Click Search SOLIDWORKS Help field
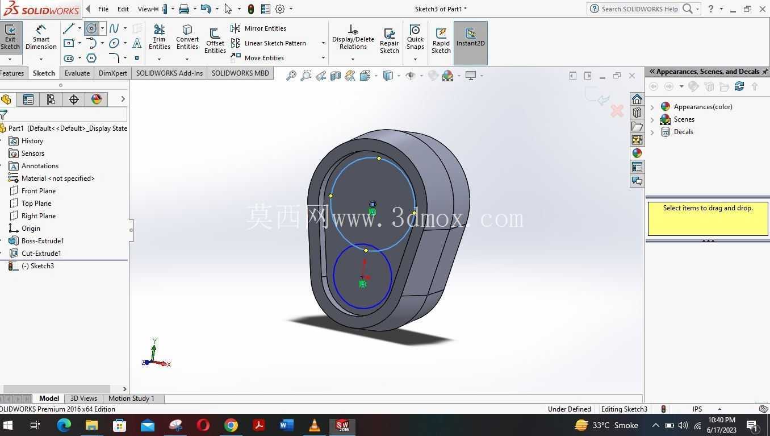The image size is (770, 436). coord(640,9)
